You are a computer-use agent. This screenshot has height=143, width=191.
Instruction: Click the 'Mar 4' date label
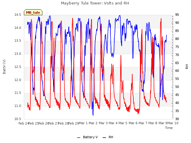113,123
